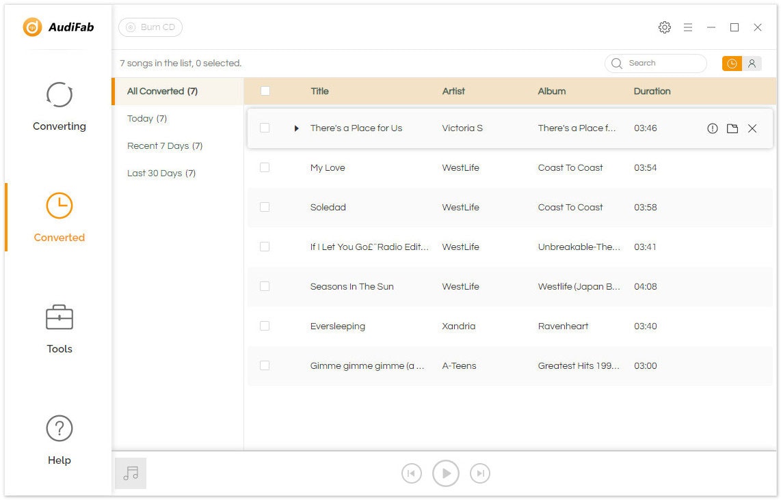Toggle the select-all checkbox in header
The width and height of the screenshot is (781, 500).
[x=265, y=91]
